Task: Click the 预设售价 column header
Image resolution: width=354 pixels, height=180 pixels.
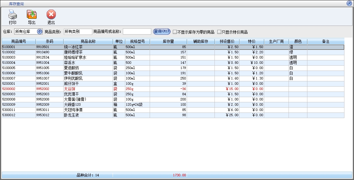Action: pyautogui.click(x=227, y=41)
